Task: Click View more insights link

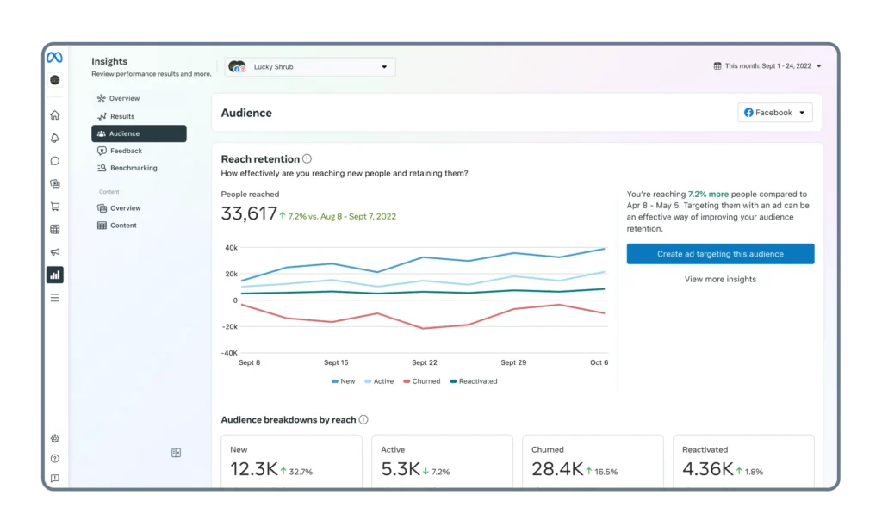Action: click(720, 280)
